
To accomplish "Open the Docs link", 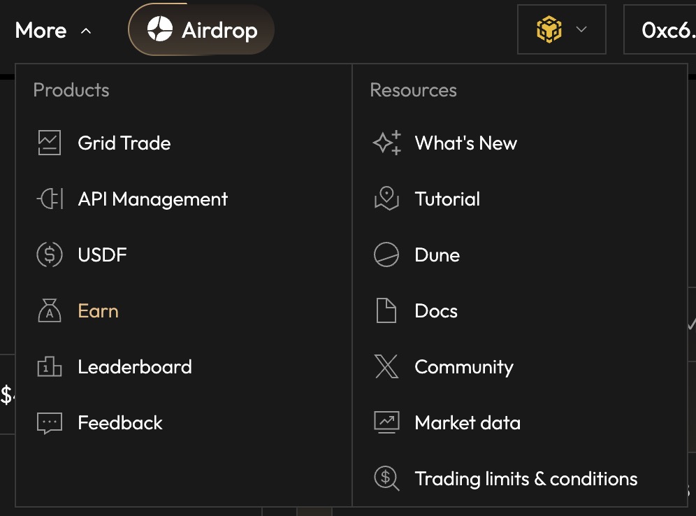I will point(435,311).
